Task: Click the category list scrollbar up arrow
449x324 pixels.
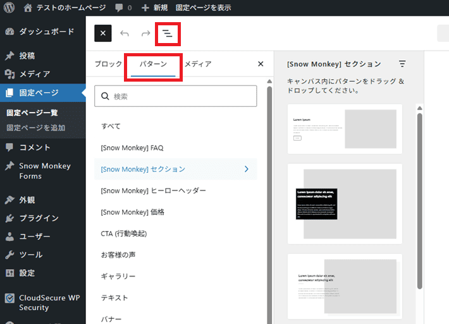Action: tap(269, 82)
